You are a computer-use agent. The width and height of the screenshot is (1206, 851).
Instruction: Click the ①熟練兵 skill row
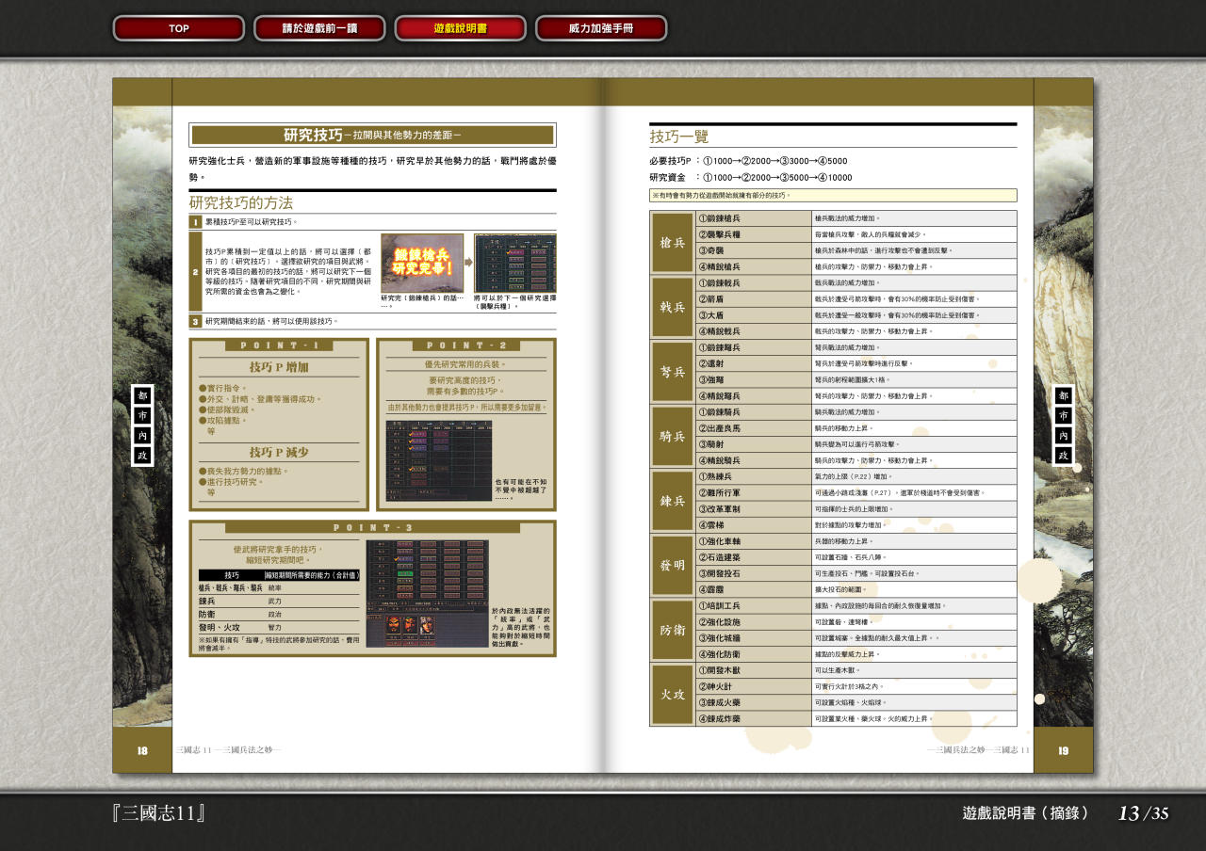(x=856, y=476)
